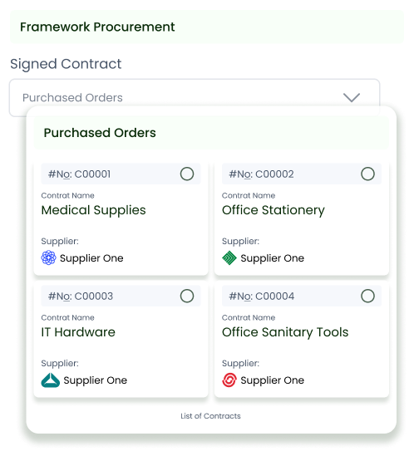This screenshot has height=451, width=414.
Task: Select the C00004 contract radio button
Action: point(367,296)
